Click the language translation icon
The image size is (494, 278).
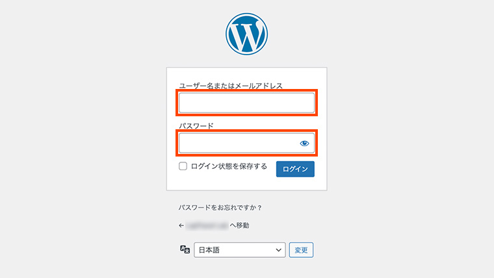pos(185,249)
